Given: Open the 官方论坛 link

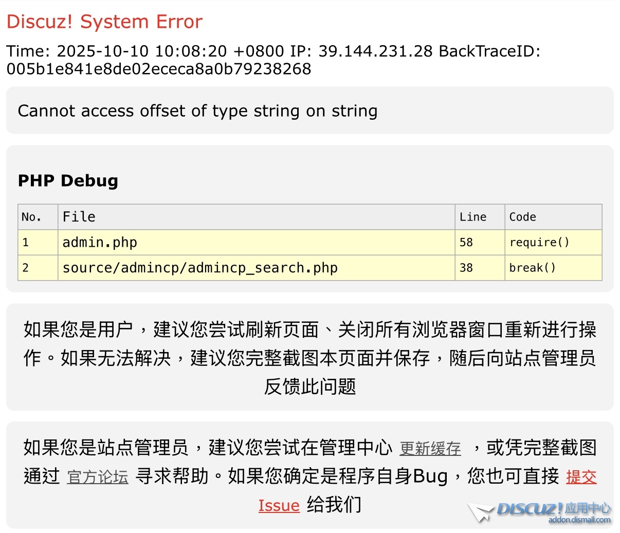Looking at the screenshot, I should point(98,477).
